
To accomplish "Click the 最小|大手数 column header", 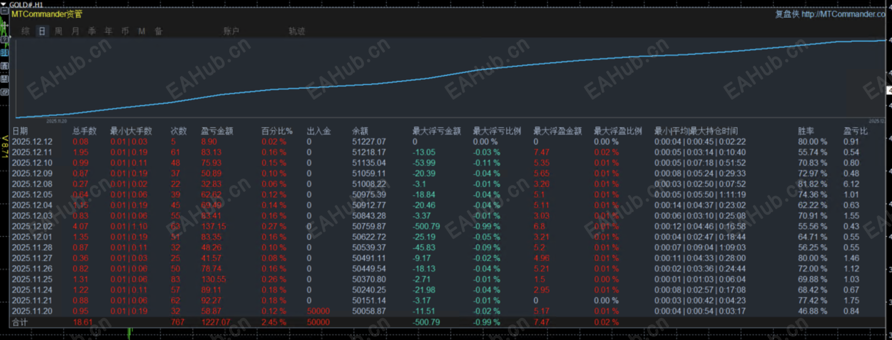I will pos(131,131).
